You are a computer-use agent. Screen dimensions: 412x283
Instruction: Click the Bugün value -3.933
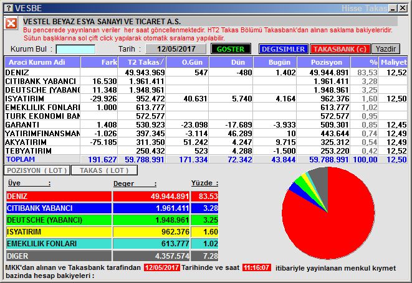[x=284, y=125]
